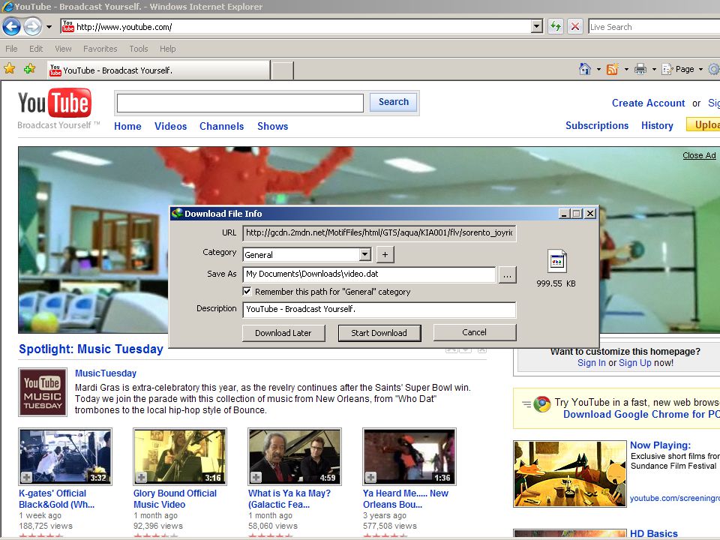This screenshot has height=540, width=720.
Task: Open the Shows navigation link
Action: pyautogui.click(x=273, y=126)
